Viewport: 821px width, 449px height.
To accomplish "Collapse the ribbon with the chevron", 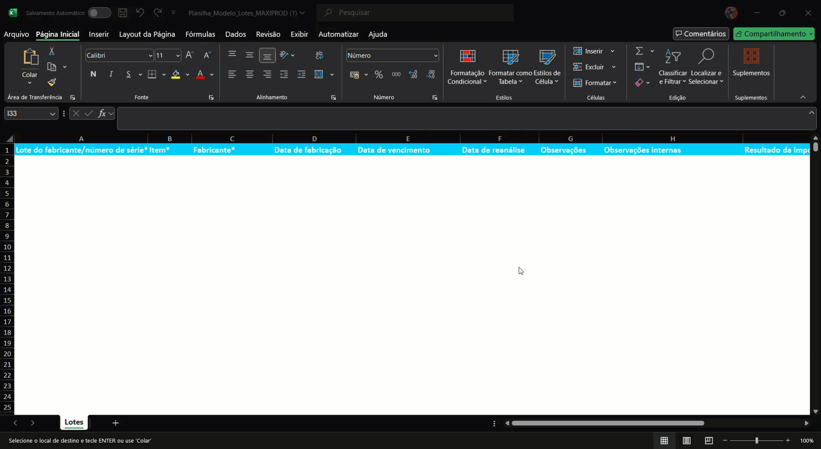I will coord(803,98).
